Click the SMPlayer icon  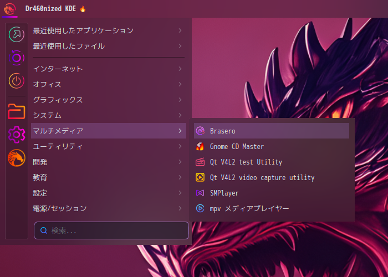tap(200, 193)
